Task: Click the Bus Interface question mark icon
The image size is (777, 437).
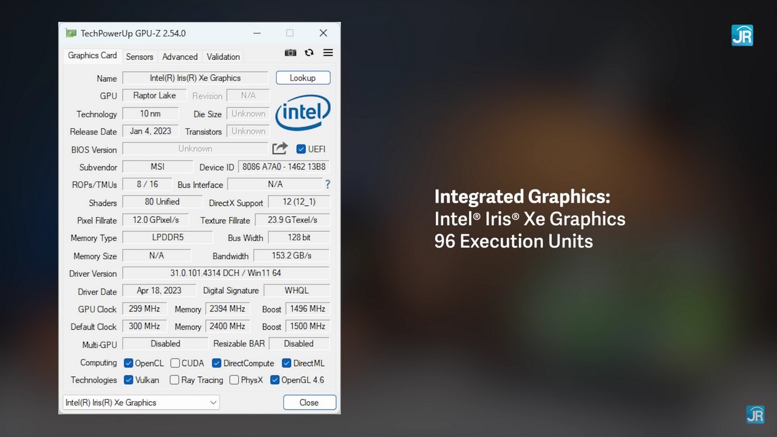Action: click(x=328, y=185)
